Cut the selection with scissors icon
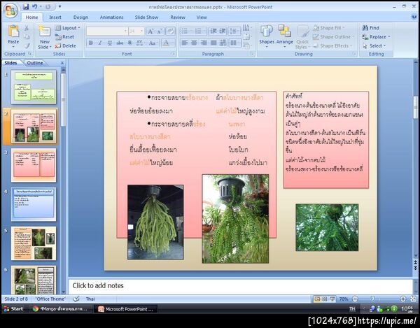The width and height of the screenshot is (420, 328). (27, 28)
